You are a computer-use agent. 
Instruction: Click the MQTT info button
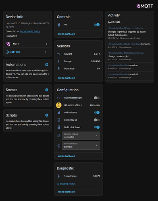coord(13,52)
